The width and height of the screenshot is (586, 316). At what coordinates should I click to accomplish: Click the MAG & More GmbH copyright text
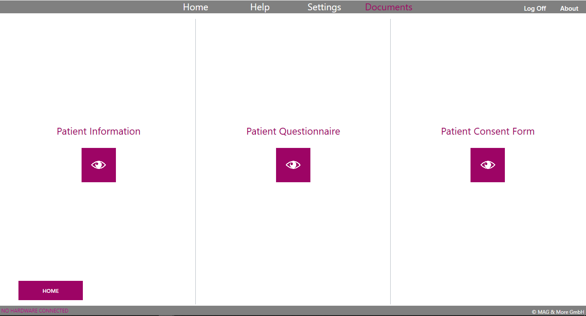(558, 312)
